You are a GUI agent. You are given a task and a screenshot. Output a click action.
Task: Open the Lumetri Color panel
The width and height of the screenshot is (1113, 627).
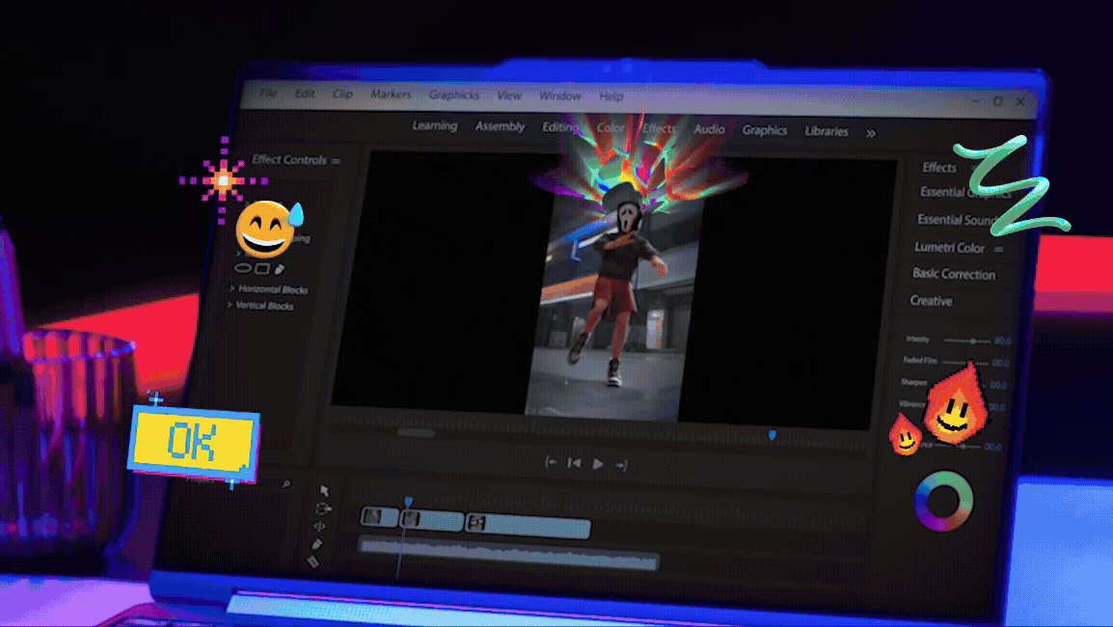pos(950,247)
